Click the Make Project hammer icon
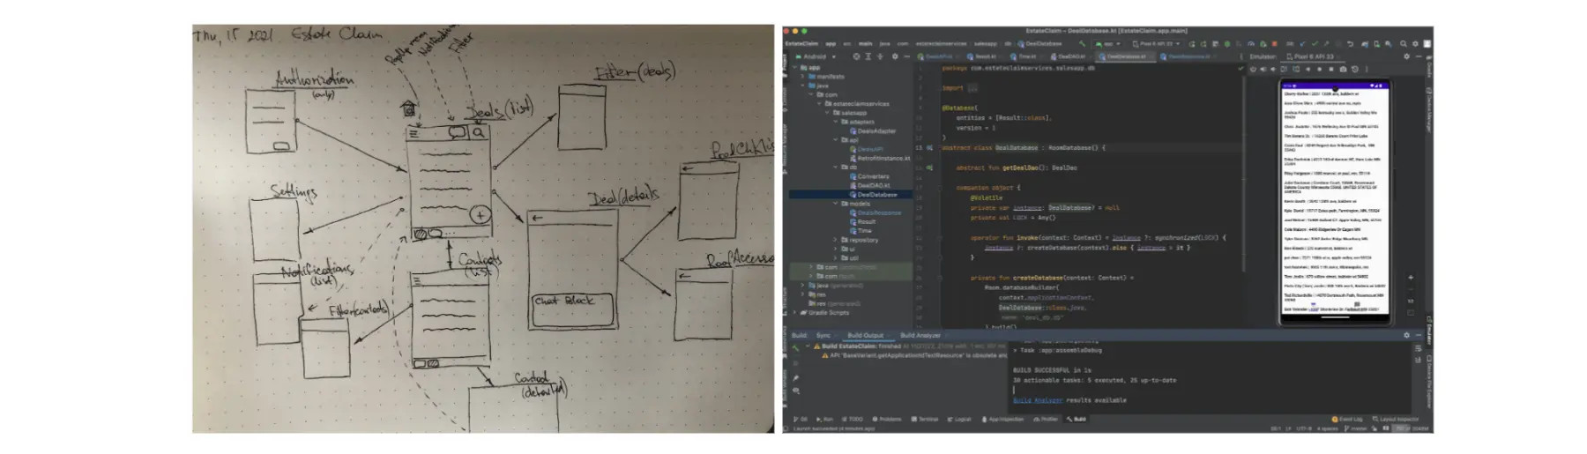This screenshot has height=454, width=1587. pos(1082,44)
